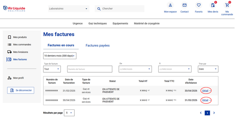The height and width of the screenshot is (119, 235).
Task: Click the Mes devis label text
Action: pyautogui.click(x=213, y=12)
